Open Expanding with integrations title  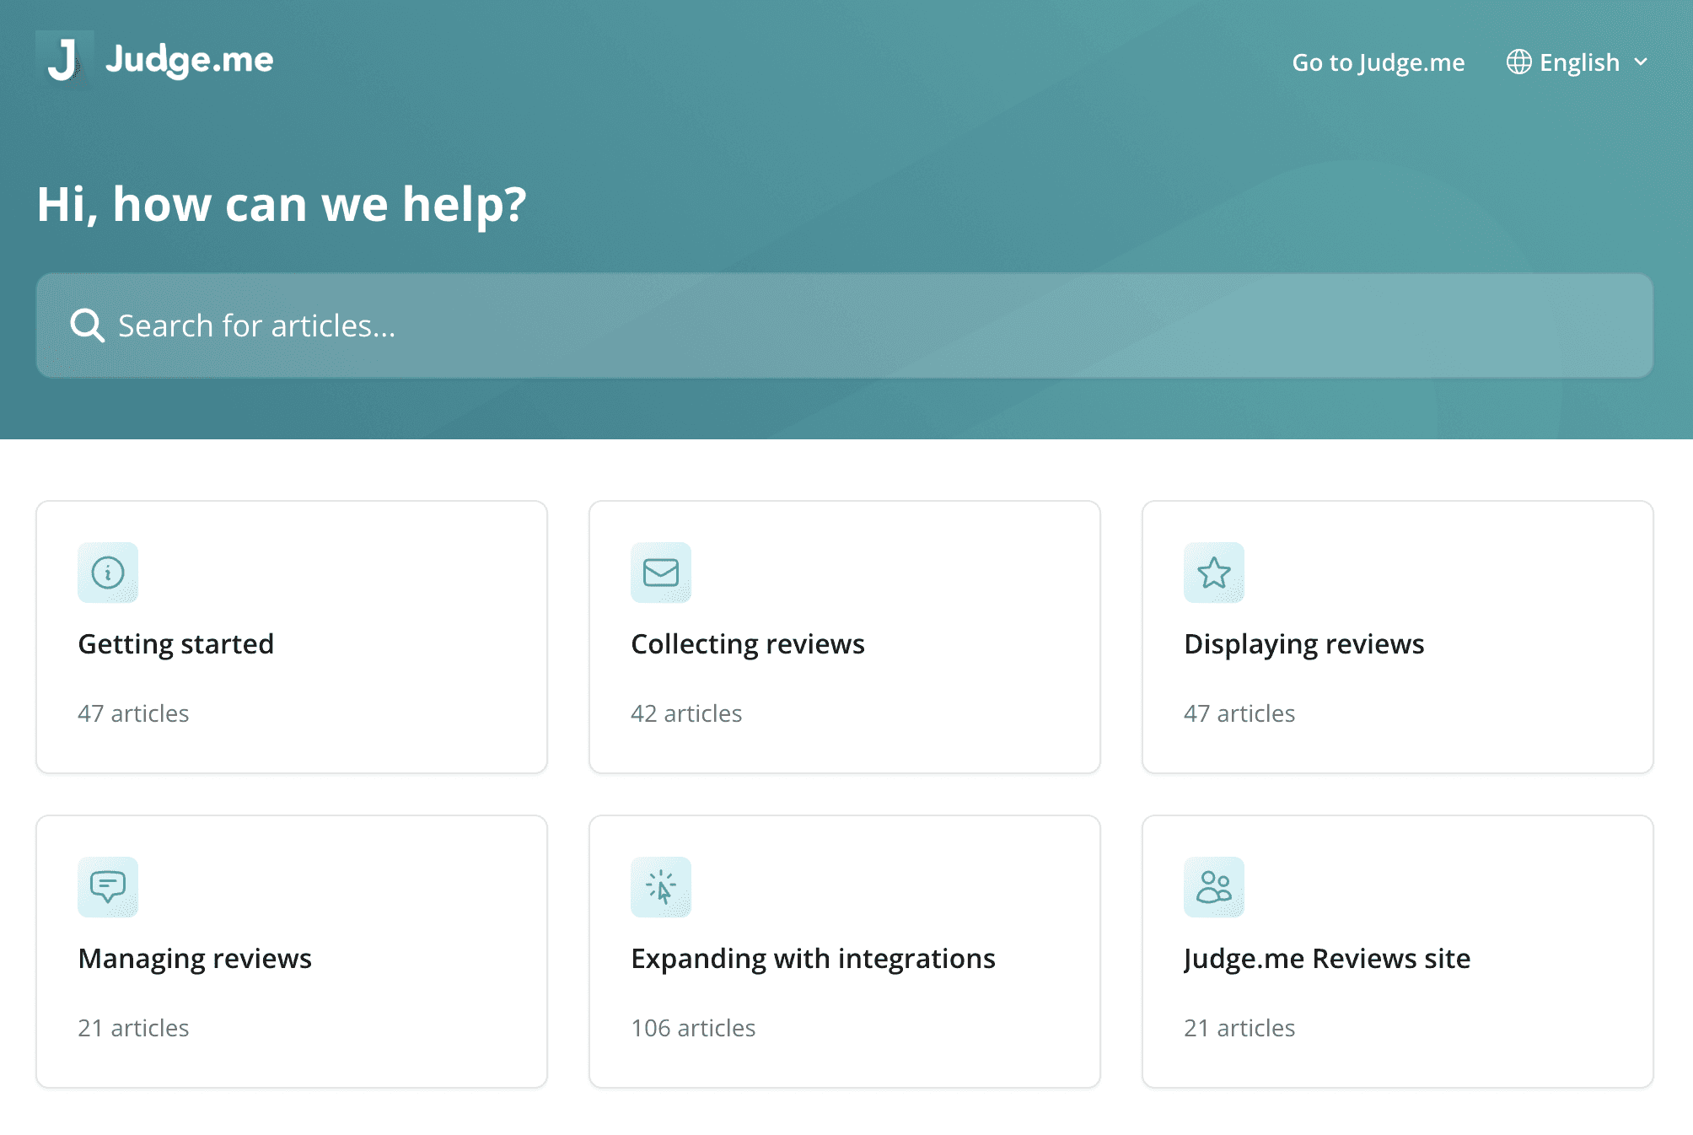[813, 959]
